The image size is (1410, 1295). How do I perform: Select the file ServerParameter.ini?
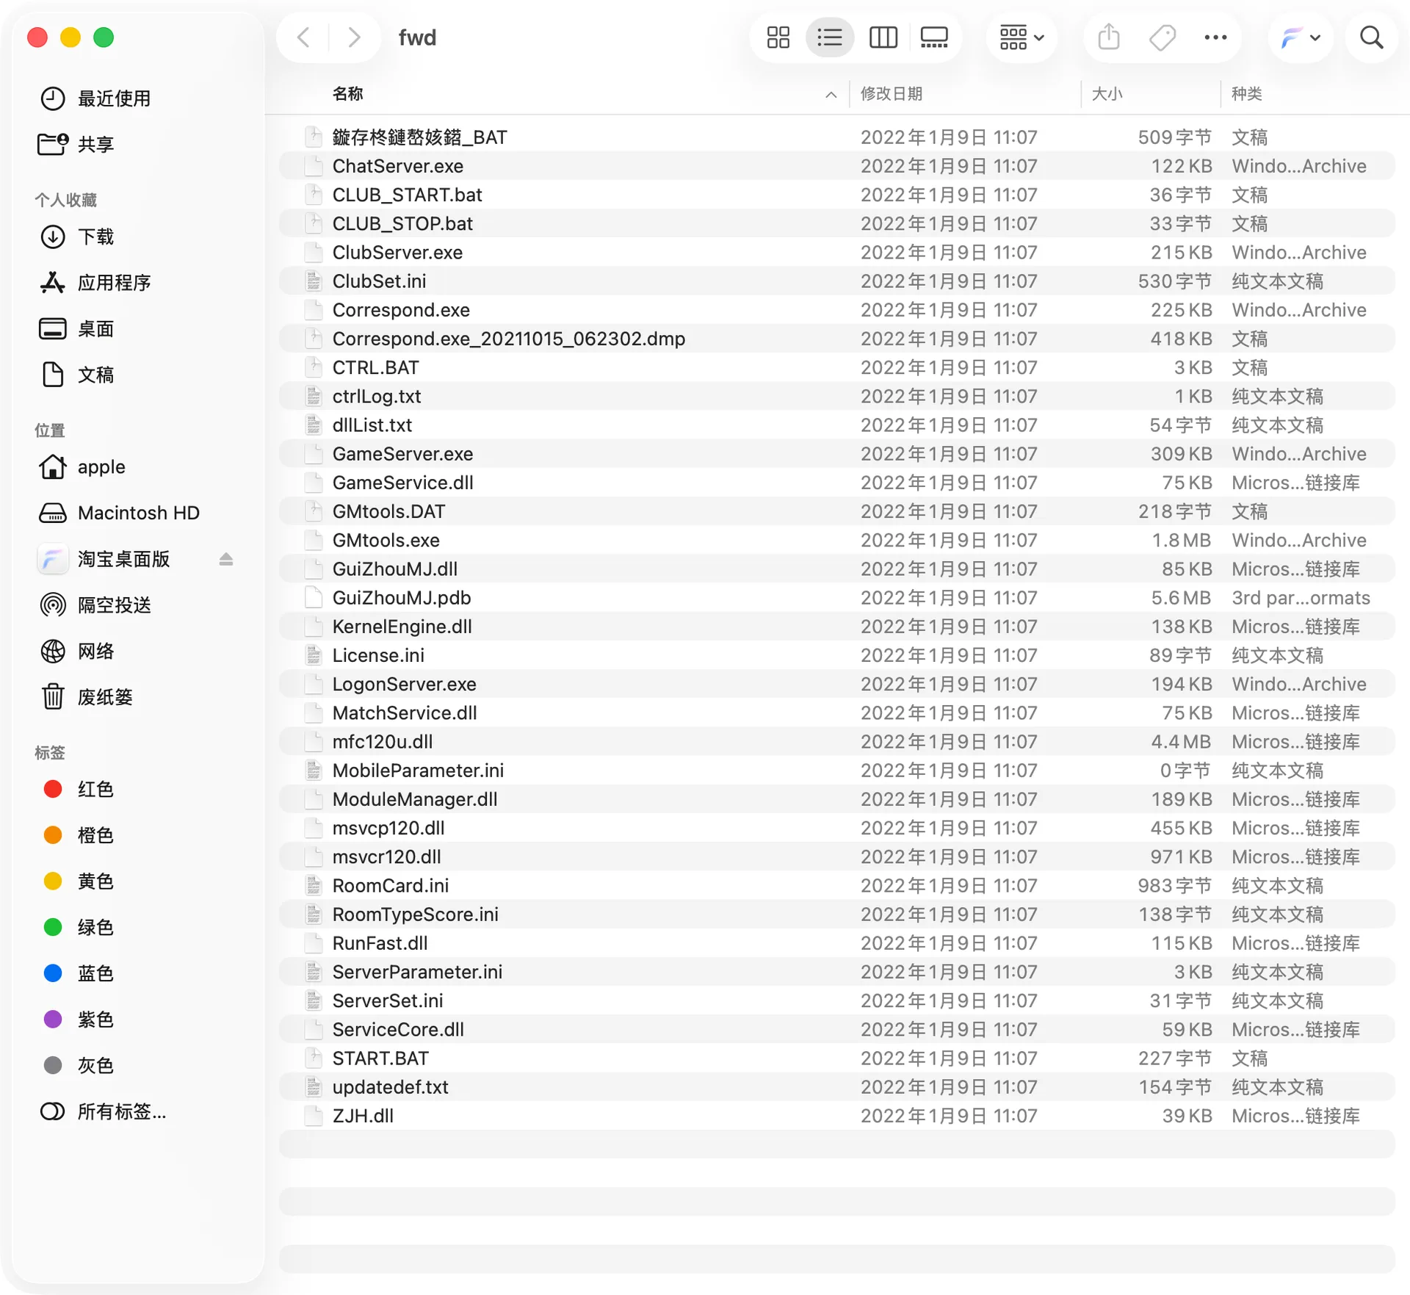[836, 973]
